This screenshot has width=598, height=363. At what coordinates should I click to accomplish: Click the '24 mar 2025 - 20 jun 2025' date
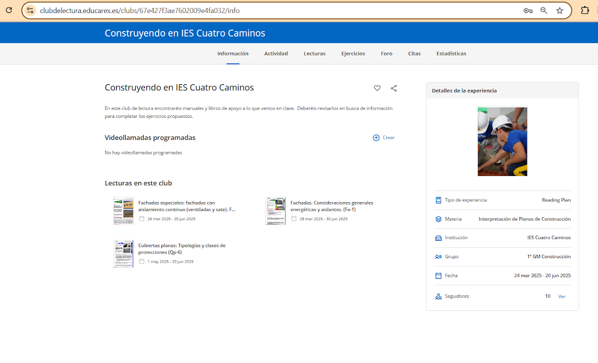click(542, 276)
